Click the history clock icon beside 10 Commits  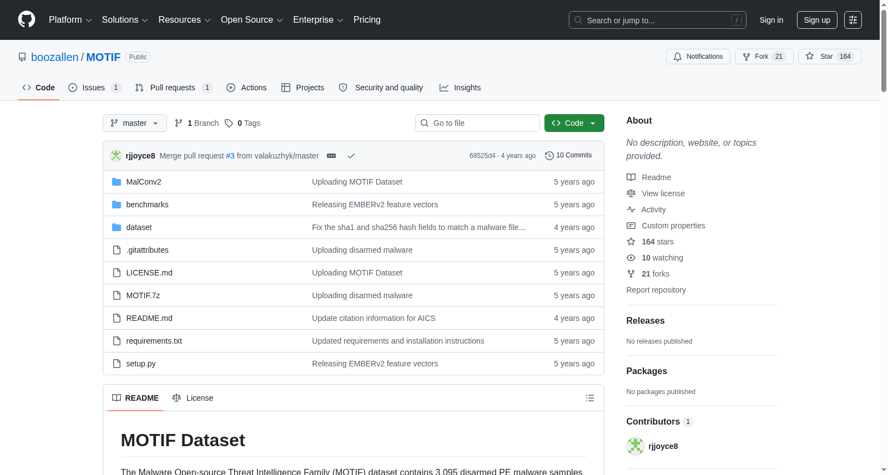[549, 156]
